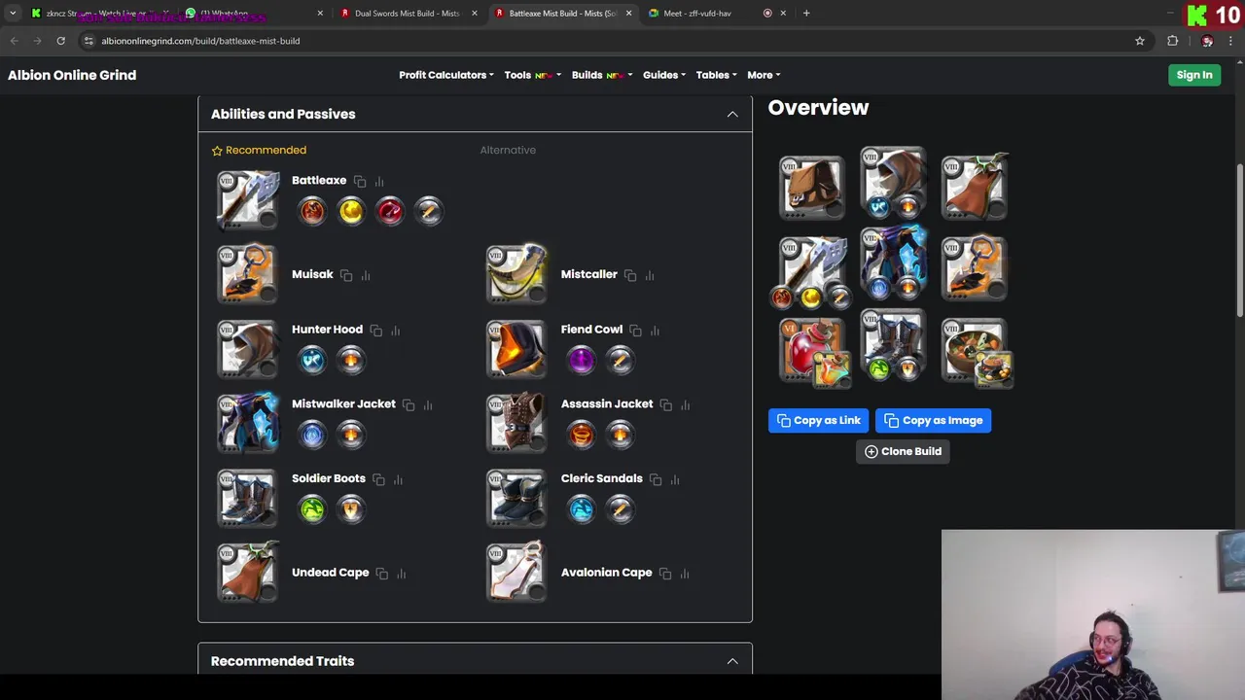Copy the Mistwalker Jacket name
1245x700 pixels.
409,404
